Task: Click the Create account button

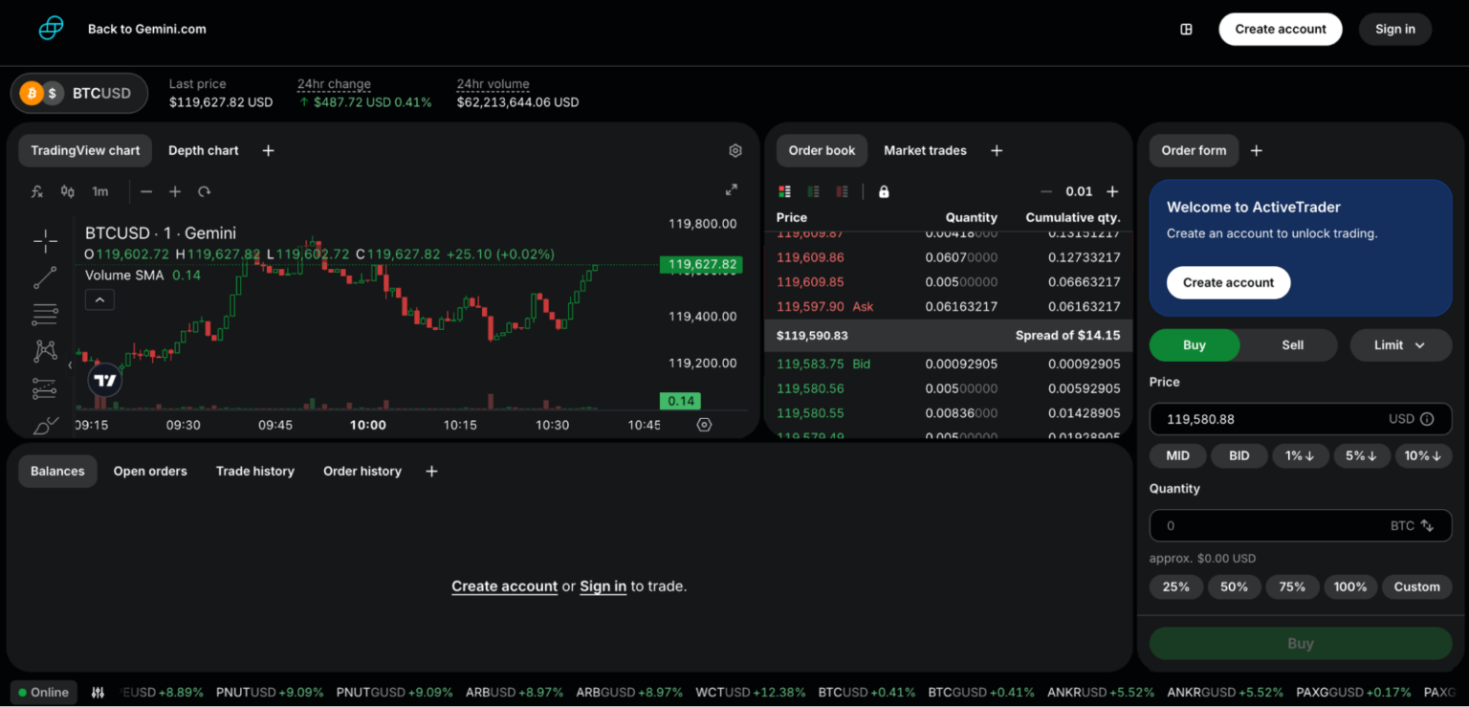Action: [1281, 29]
